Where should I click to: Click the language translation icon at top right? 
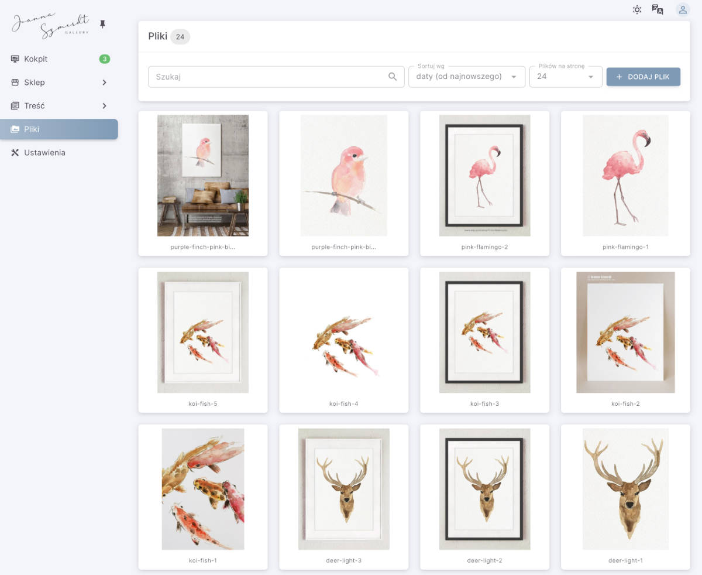[x=658, y=9]
